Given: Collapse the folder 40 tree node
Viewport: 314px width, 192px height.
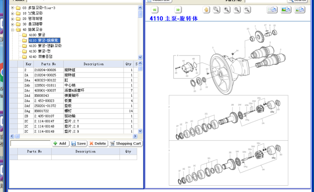Looking at the screenshot, I should coord(13,30).
